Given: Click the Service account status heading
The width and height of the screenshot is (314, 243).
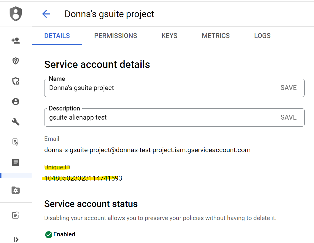Looking at the screenshot, I should (91, 204).
